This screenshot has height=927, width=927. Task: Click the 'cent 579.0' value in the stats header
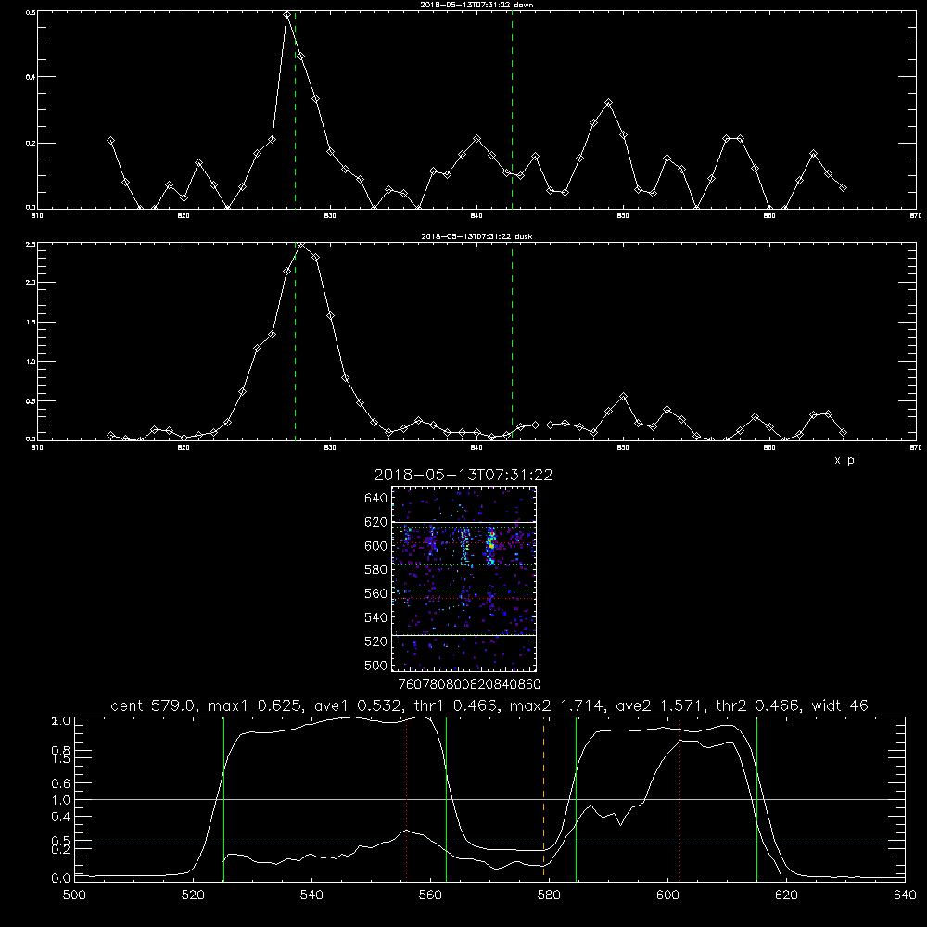pyautogui.click(x=154, y=705)
